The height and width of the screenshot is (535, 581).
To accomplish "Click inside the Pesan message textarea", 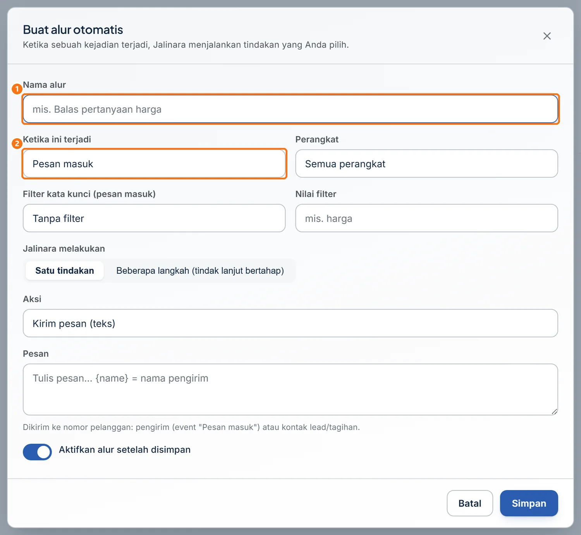I will coord(290,389).
